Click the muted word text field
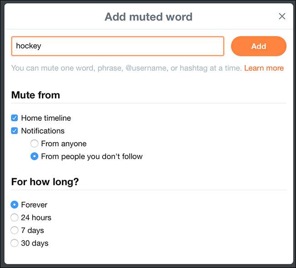Screen dimensions: 296x268 [117, 46]
